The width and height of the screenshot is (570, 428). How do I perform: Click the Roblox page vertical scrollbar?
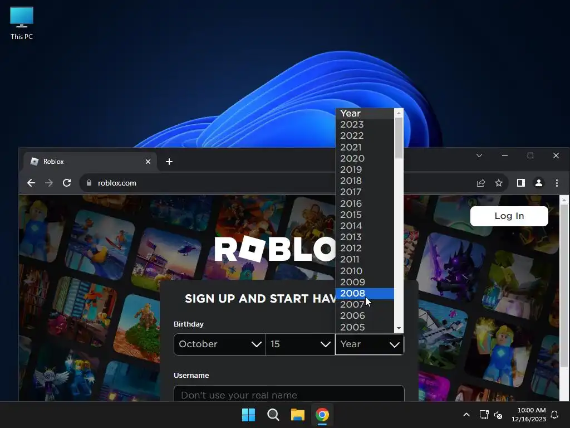(564, 286)
